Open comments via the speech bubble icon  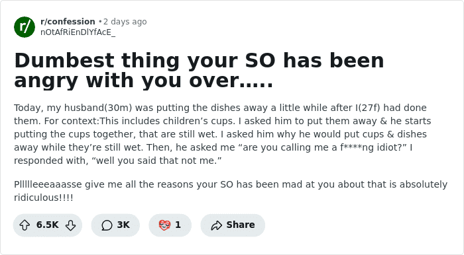click(107, 225)
